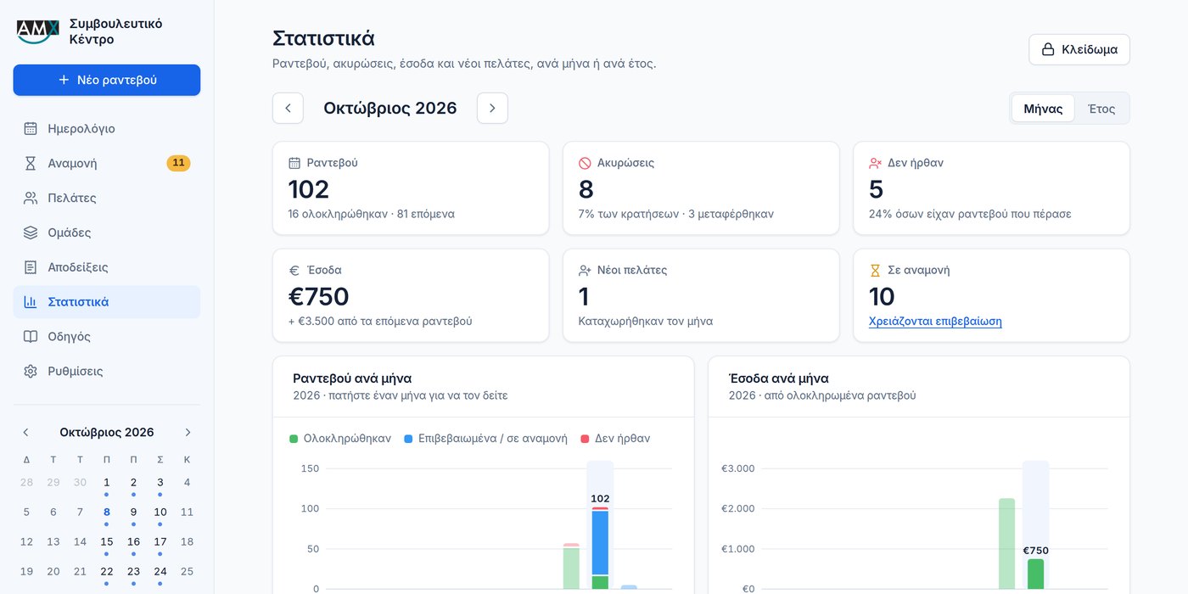Open the Χρειάζονται επιβεβαίωση link

pyautogui.click(x=935, y=322)
